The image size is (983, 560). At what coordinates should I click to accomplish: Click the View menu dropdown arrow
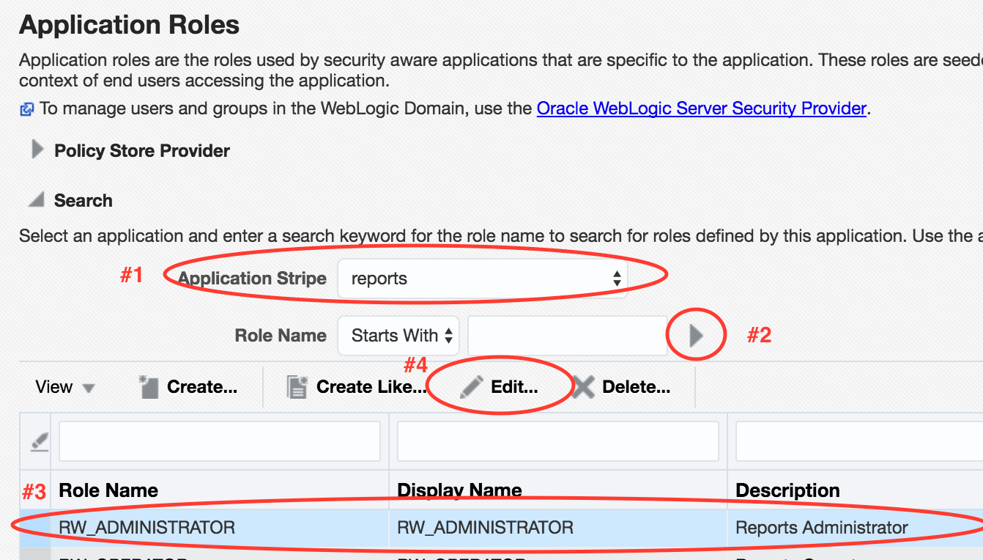[89, 386]
